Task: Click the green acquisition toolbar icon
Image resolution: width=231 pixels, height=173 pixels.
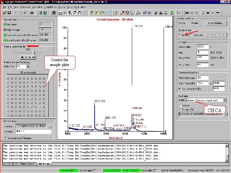Action: click(172, 13)
